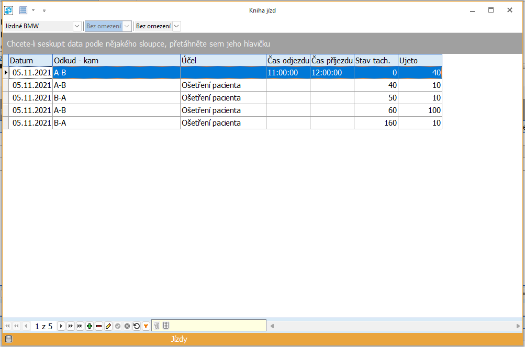Skip forward one page of records
The width and height of the screenshot is (525, 347).
[70, 326]
